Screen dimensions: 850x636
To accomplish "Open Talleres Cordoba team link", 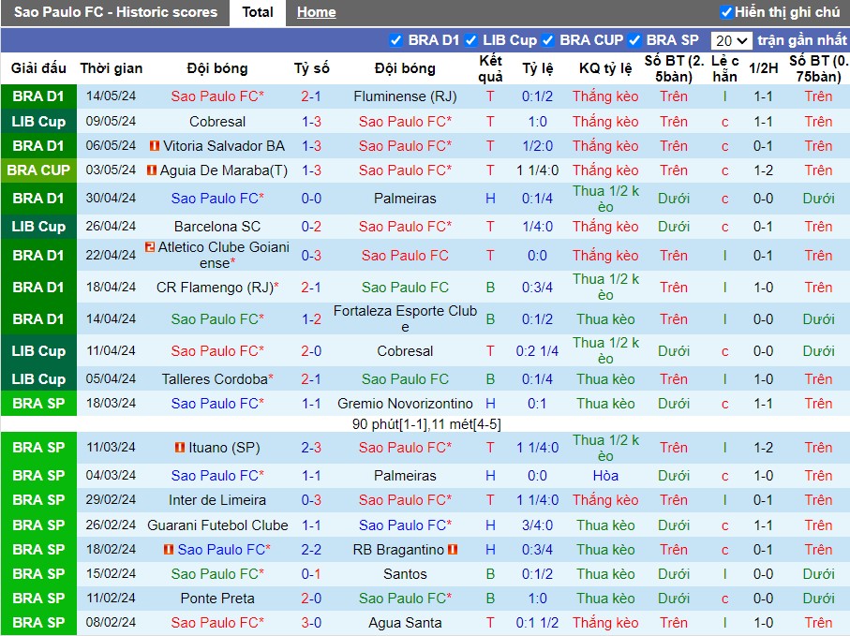I will (x=217, y=379).
